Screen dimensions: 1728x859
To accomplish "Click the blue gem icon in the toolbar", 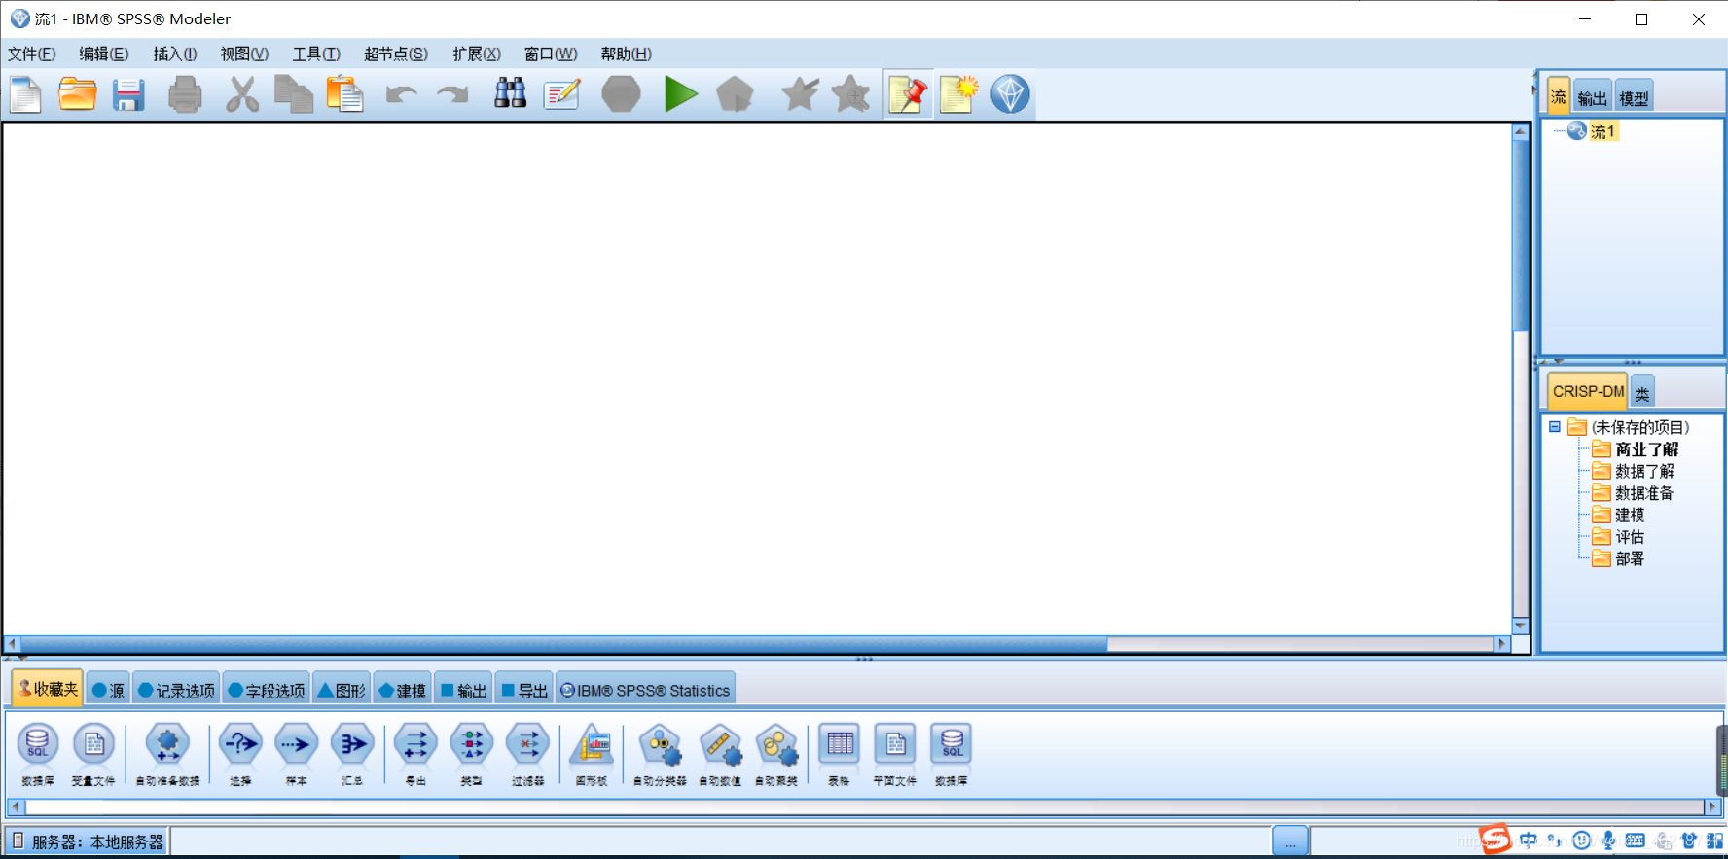I will pos(1010,94).
